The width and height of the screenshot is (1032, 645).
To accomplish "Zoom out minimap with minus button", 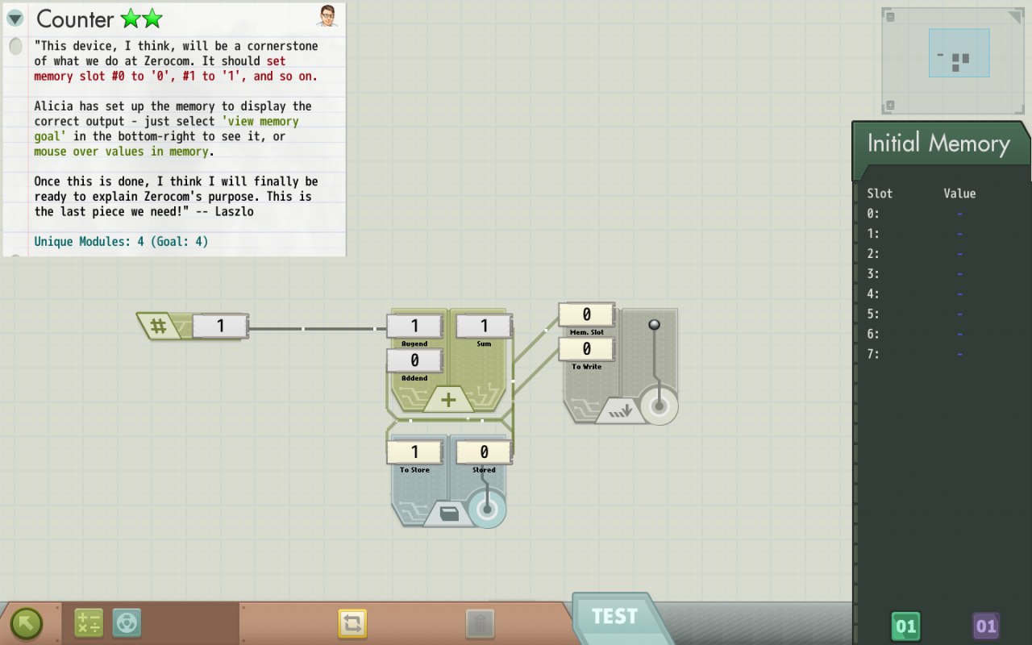I will tap(890, 16).
